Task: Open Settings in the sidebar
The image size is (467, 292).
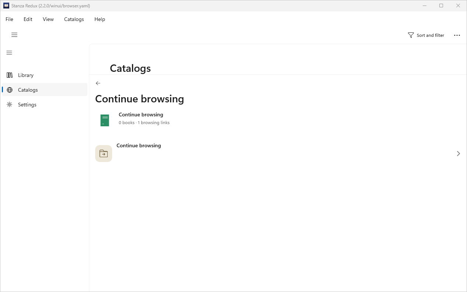Action: (45, 105)
